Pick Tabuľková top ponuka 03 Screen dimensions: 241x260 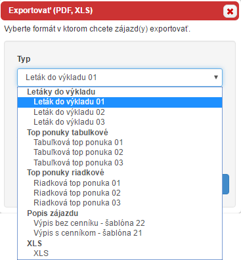[x=120, y=163]
